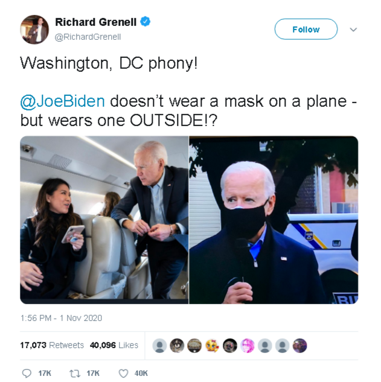Click the blue verified badge

(x=146, y=22)
